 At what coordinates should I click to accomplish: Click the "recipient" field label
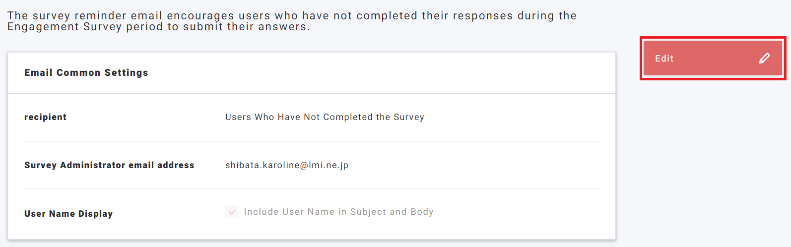point(45,117)
